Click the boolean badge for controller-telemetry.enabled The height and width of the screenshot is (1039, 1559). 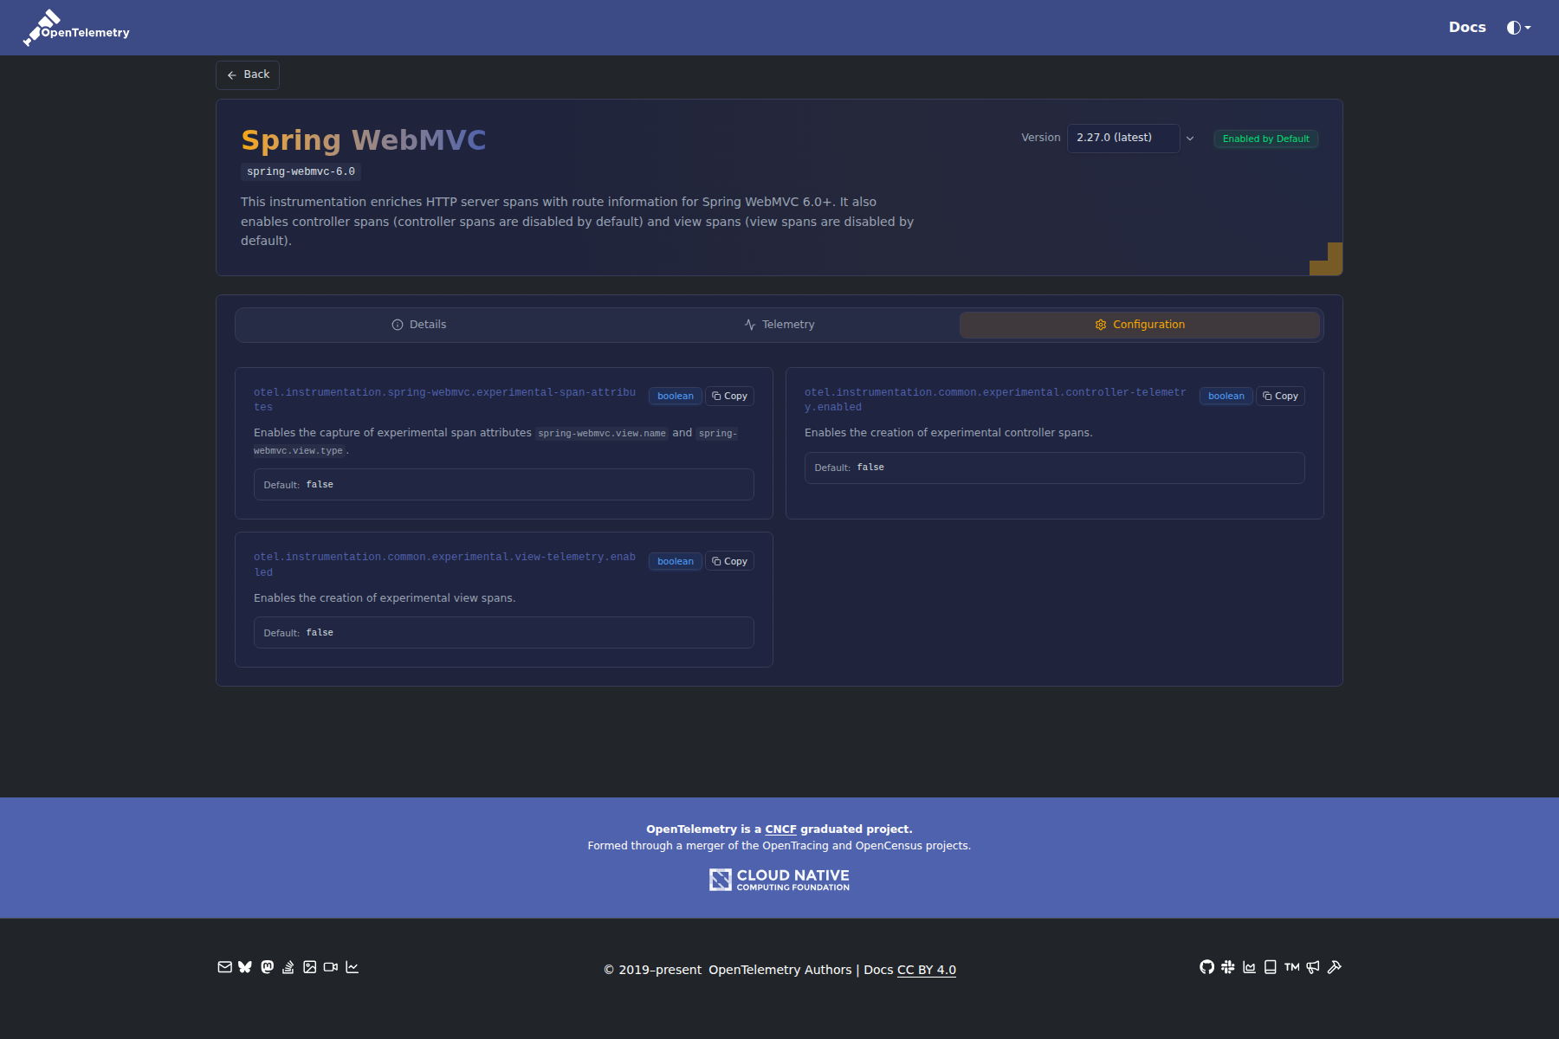pyautogui.click(x=1226, y=397)
